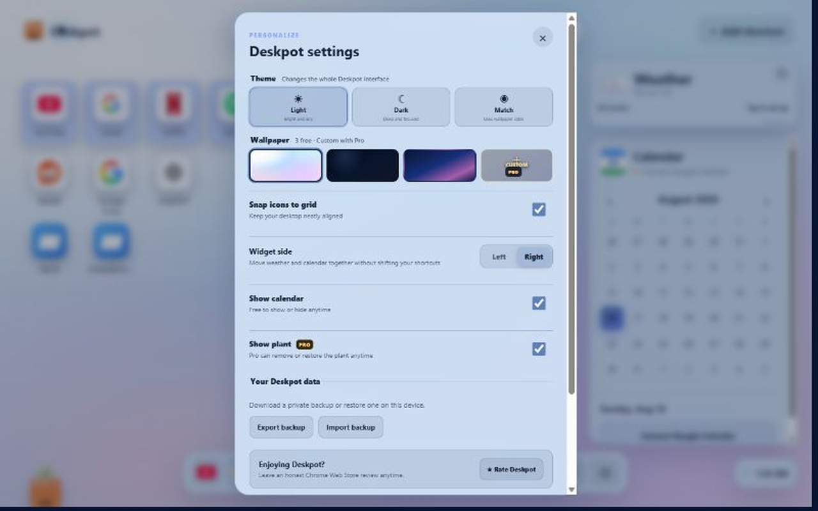Toggle the Show calendar checkbox

[539, 303]
